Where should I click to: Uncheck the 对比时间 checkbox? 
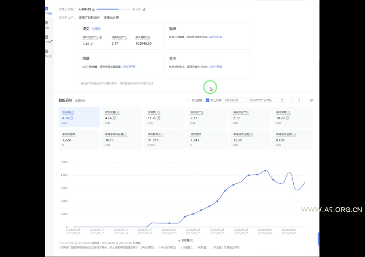[207, 100]
